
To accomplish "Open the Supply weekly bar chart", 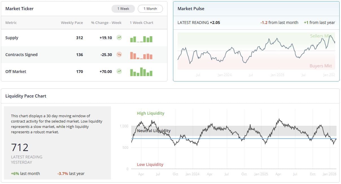I will tap(141, 39).
